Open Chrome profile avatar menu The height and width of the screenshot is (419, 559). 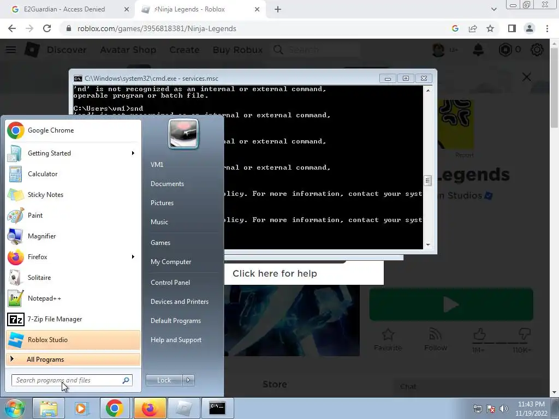click(530, 28)
